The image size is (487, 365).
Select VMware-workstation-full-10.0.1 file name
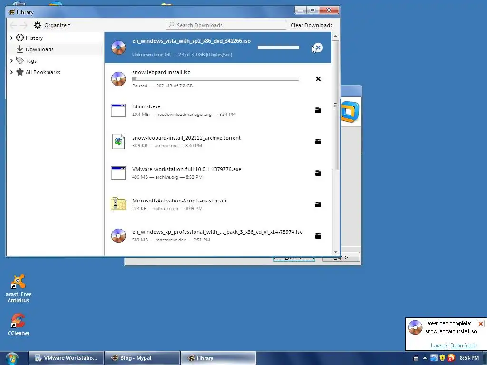point(186,169)
